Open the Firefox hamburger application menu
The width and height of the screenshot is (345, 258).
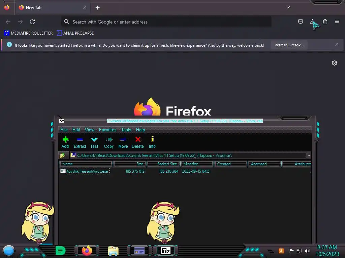[337, 21]
